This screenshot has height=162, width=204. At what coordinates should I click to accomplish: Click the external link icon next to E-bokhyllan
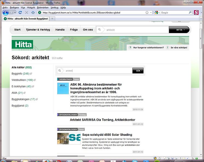point(33,86)
